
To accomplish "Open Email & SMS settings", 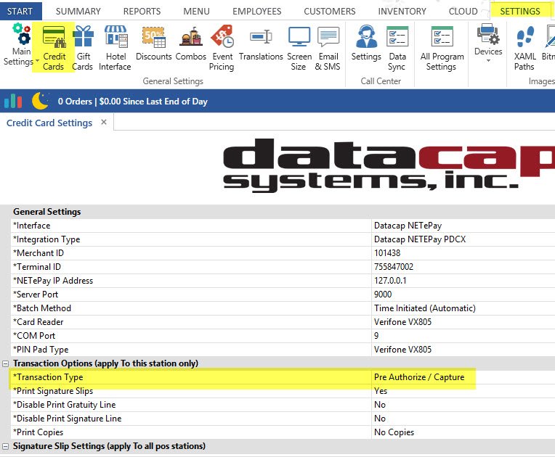I will coord(328,47).
